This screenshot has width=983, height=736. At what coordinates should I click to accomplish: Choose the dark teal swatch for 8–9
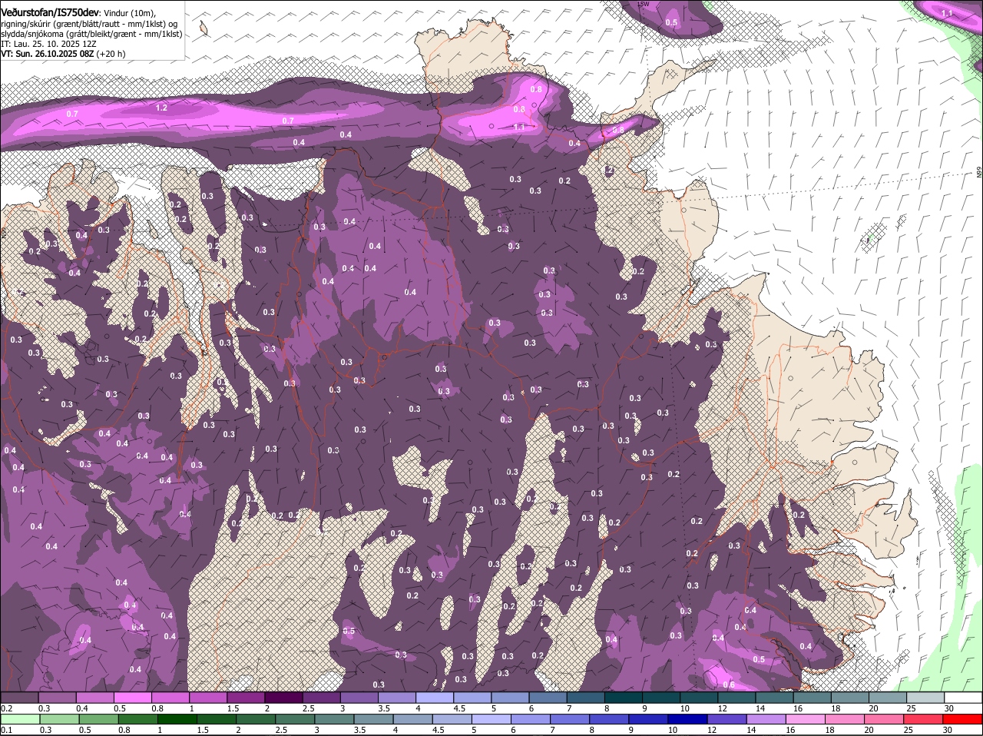pyautogui.click(x=623, y=698)
